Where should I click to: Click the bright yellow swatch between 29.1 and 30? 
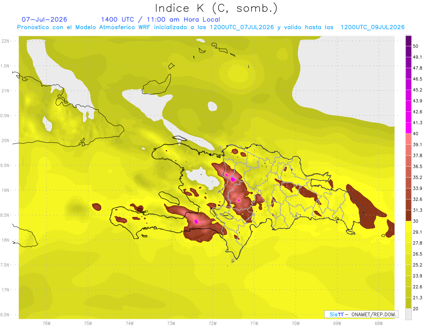pos(409,226)
